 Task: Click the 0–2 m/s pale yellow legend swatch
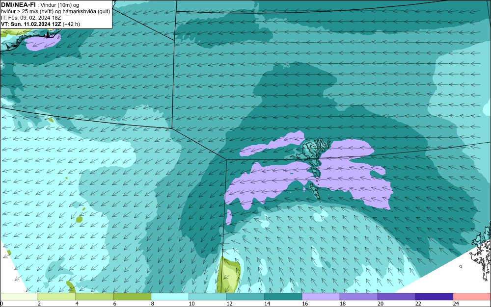pos(19,297)
